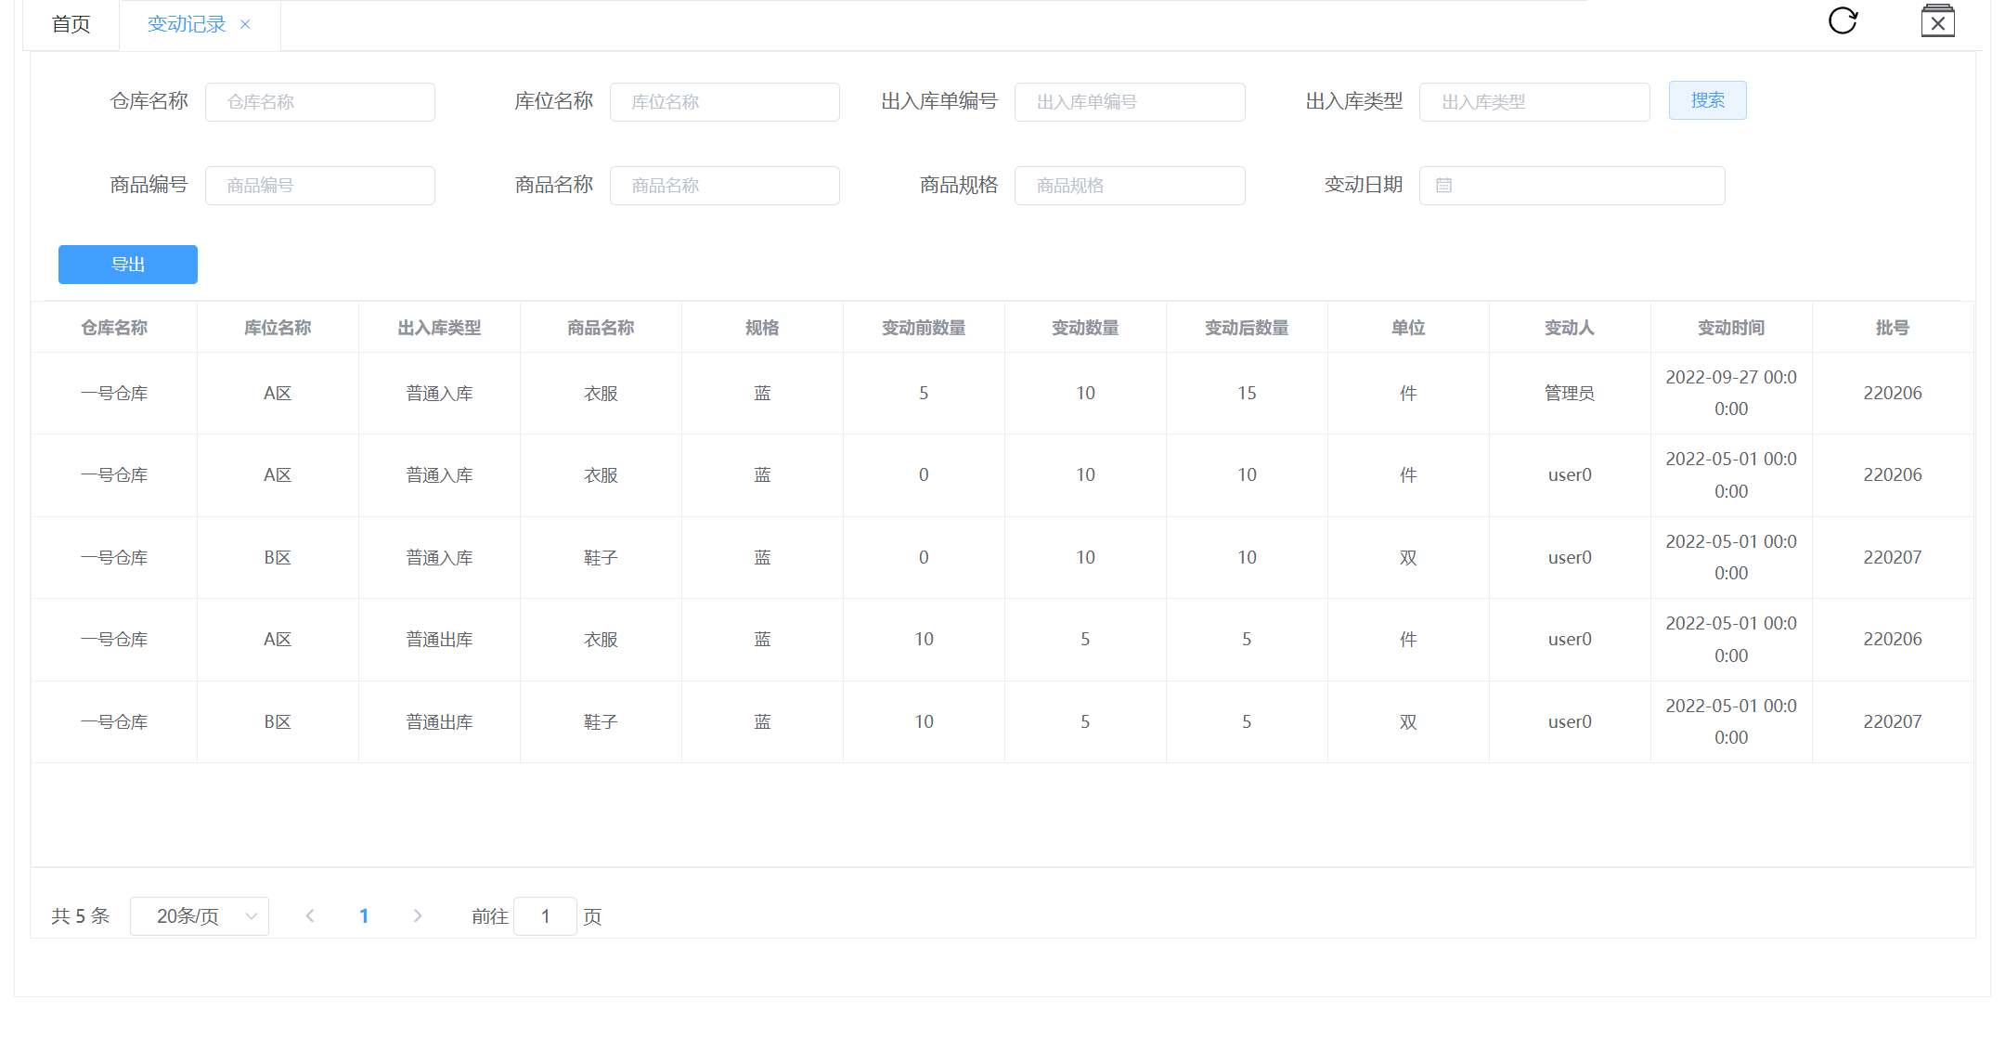Click the close-all-tabs icon at top right

pyautogui.click(x=1937, y=21)
